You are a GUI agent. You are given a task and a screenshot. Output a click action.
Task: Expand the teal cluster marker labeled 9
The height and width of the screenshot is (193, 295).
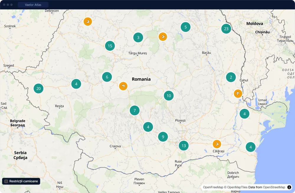pos(163,137)
